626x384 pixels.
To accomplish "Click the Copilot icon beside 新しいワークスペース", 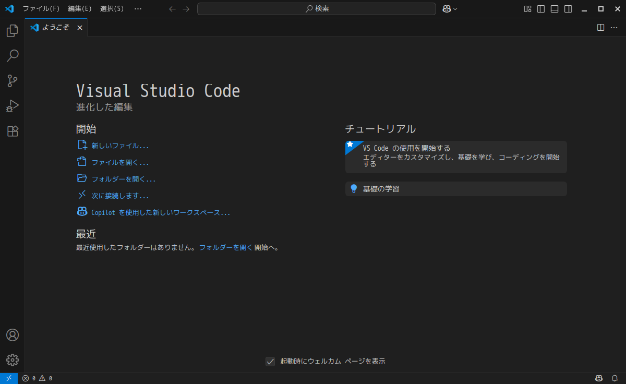I will click(82, 212).
